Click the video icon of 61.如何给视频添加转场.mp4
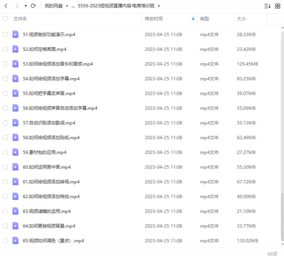The width and height of the screenshot is (284, 256). tap(15, 182)
